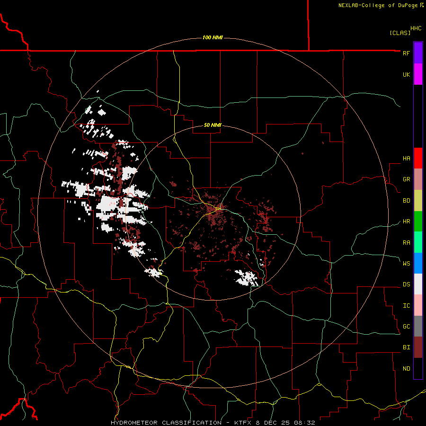The width and height of the screenshot is (426, 426).
Task: Click the 100 NMI range ring label
Action: [x=213, y=37]
